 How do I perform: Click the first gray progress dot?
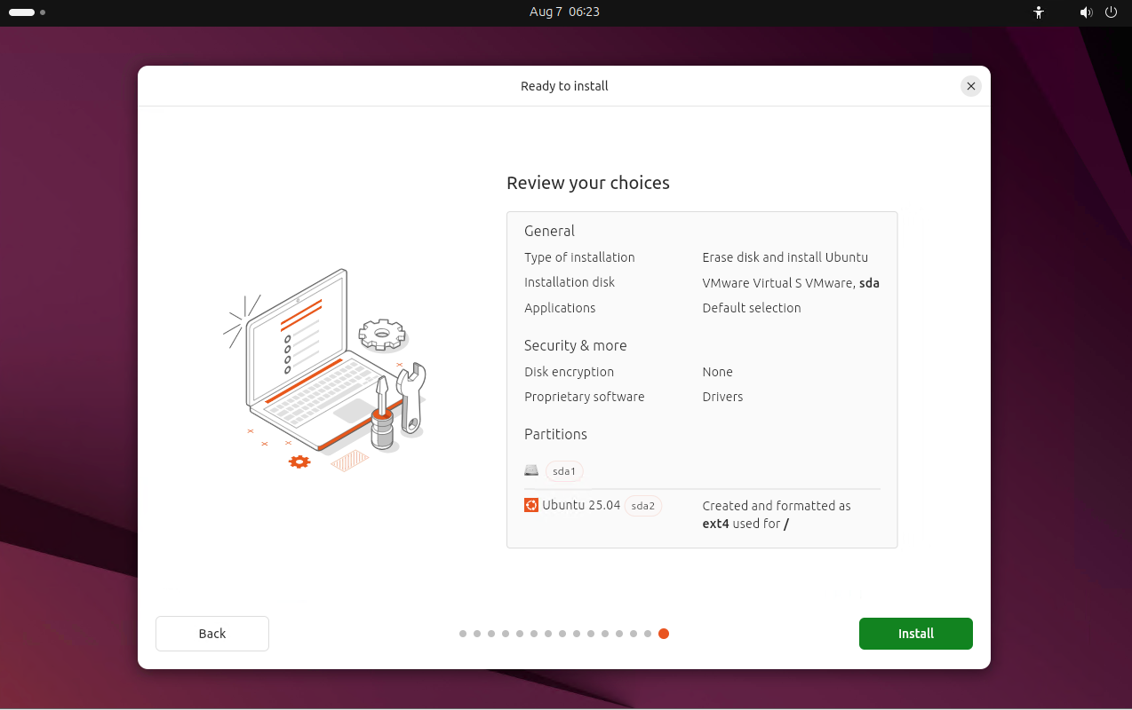463,634
